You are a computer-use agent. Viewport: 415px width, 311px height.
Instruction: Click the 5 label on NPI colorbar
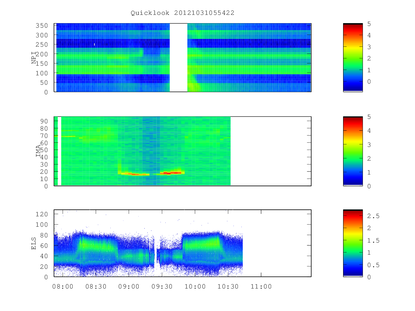(x=368, y=23)
